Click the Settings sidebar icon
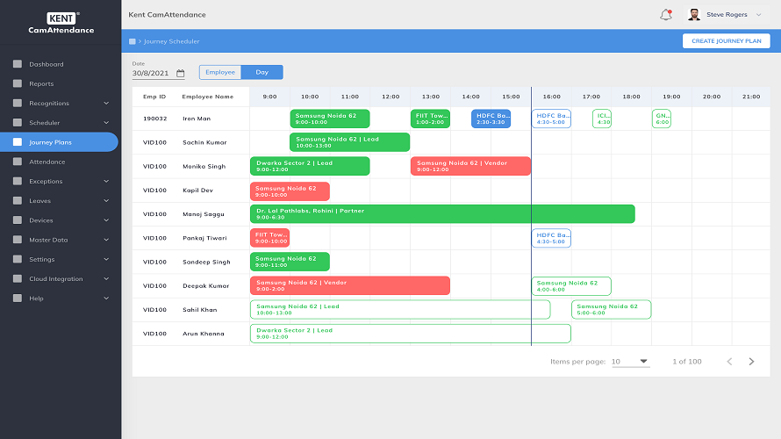The width and height of the screenshot is (781, 439). pos(18,259)
